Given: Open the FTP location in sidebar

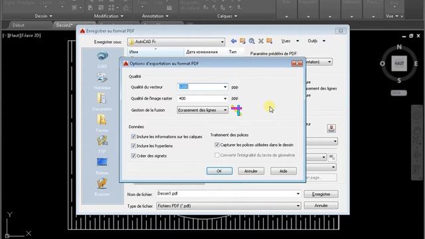Looking at the screenshot, I should (102, 145).
